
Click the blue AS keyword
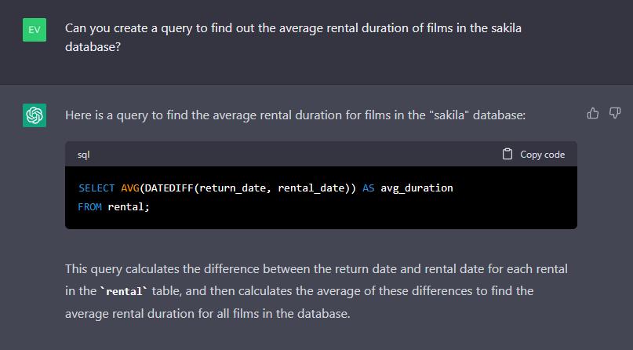point(368,188)
